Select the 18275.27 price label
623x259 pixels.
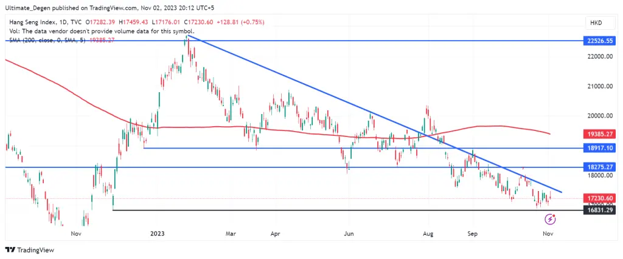tap(599, 167)
